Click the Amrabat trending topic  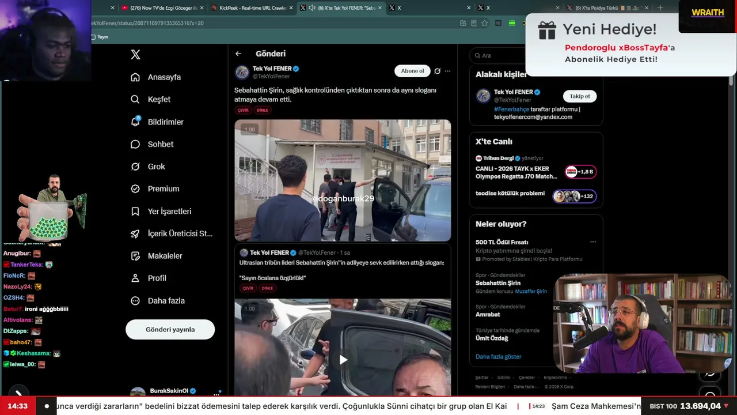click(488, 315)
